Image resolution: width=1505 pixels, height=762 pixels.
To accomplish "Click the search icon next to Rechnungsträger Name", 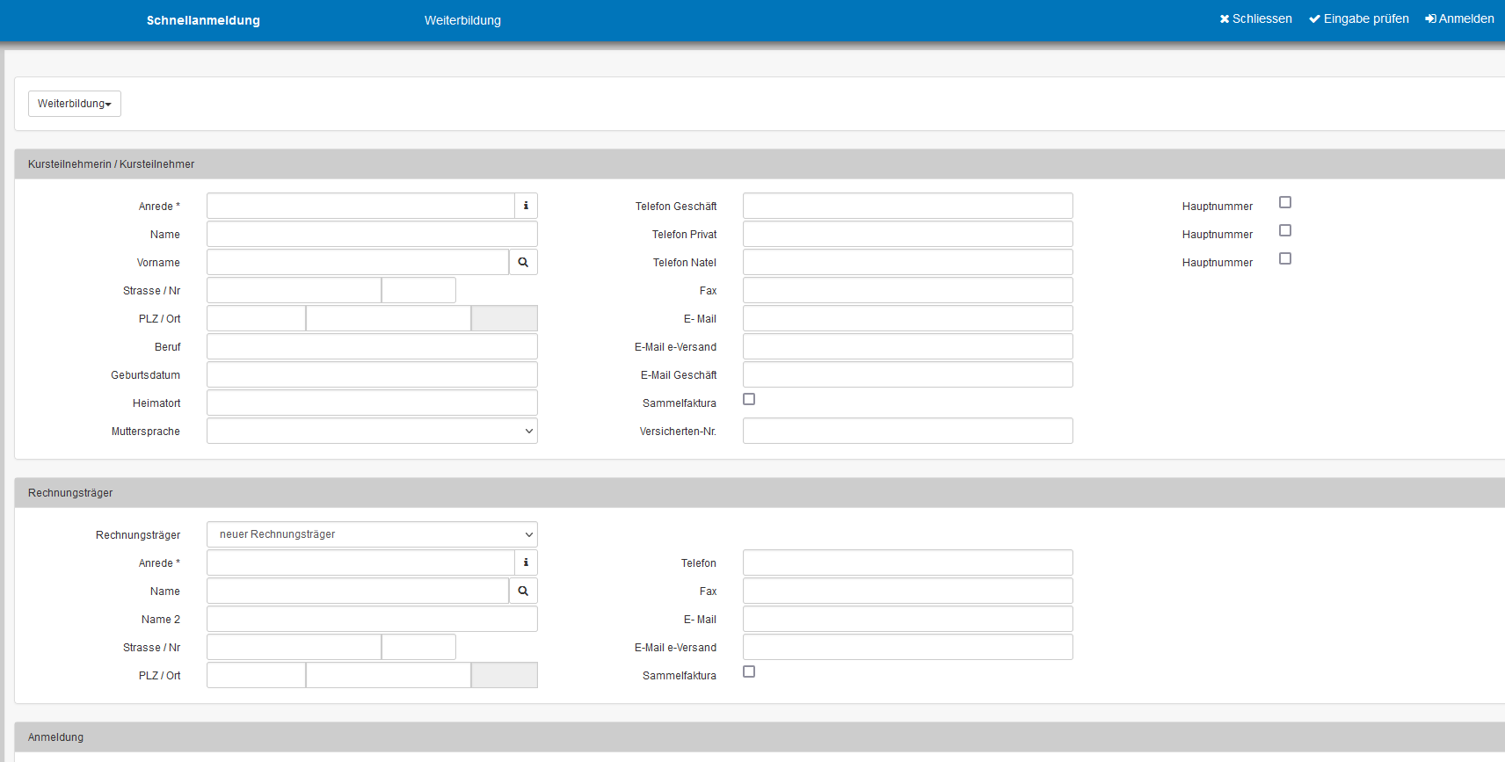I will (523, 591).
